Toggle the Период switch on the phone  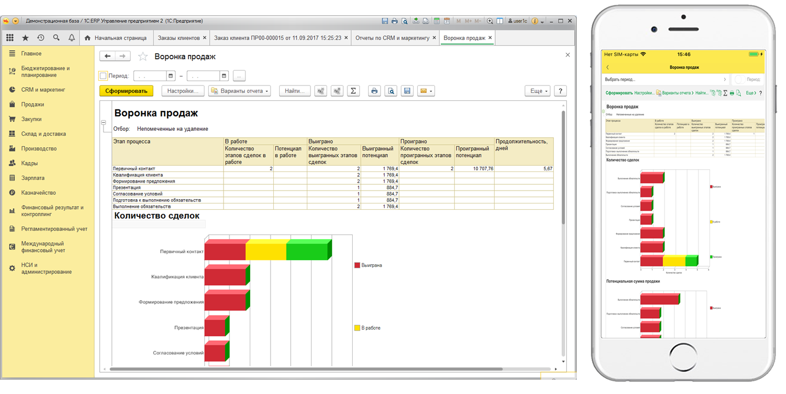[740, 80]
